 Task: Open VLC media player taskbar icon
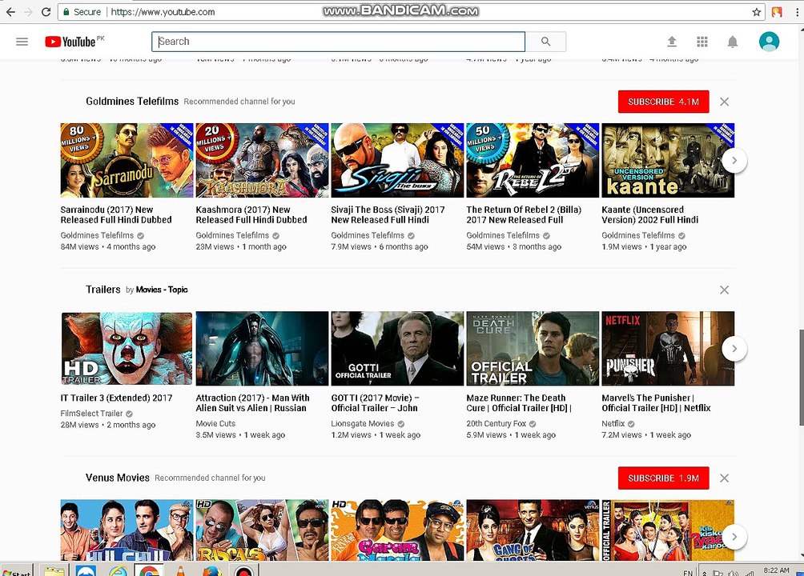180,570
